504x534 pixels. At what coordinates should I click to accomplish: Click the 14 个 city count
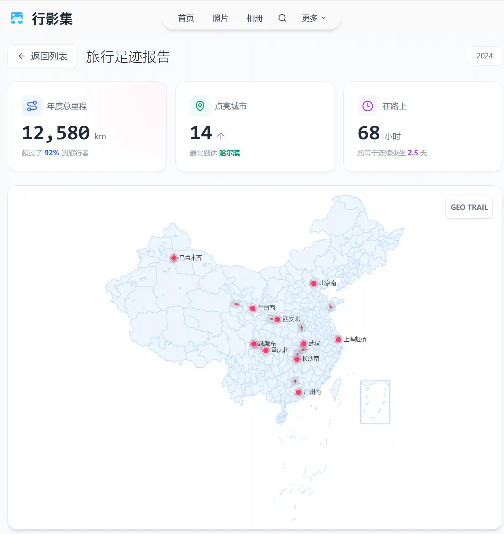207,133
